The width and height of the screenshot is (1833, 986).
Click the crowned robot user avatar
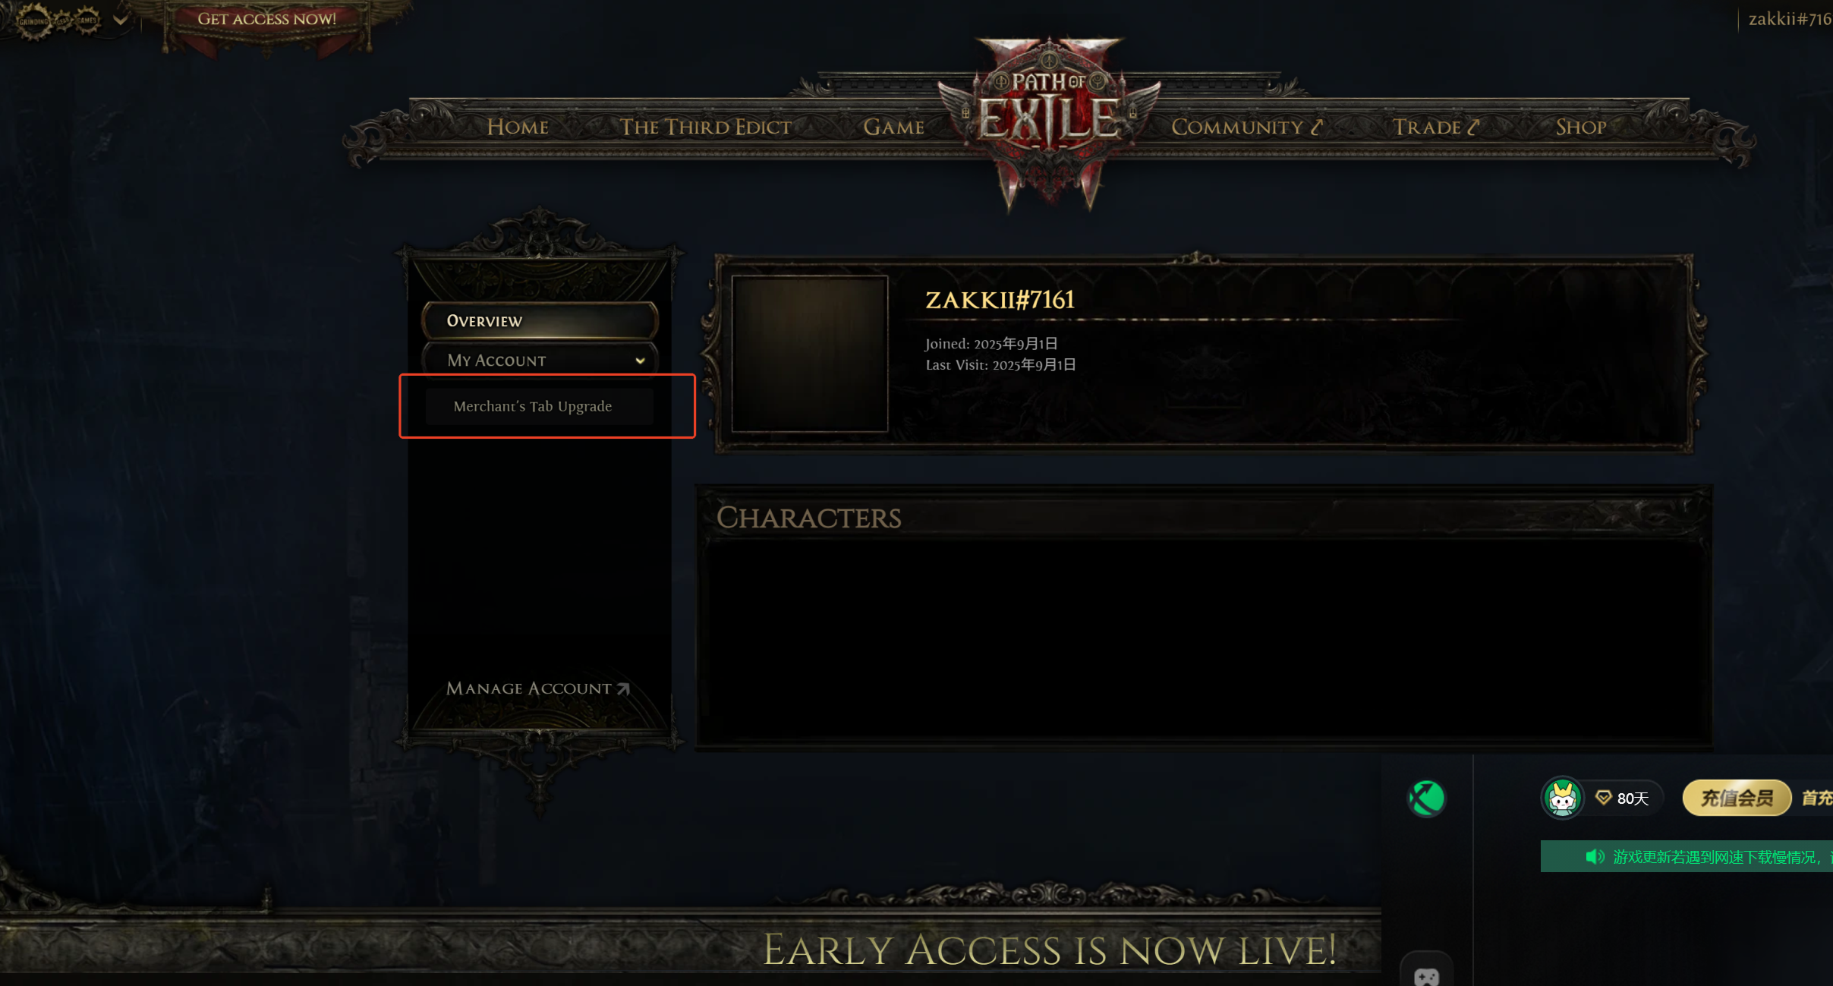pos(1562,799)
